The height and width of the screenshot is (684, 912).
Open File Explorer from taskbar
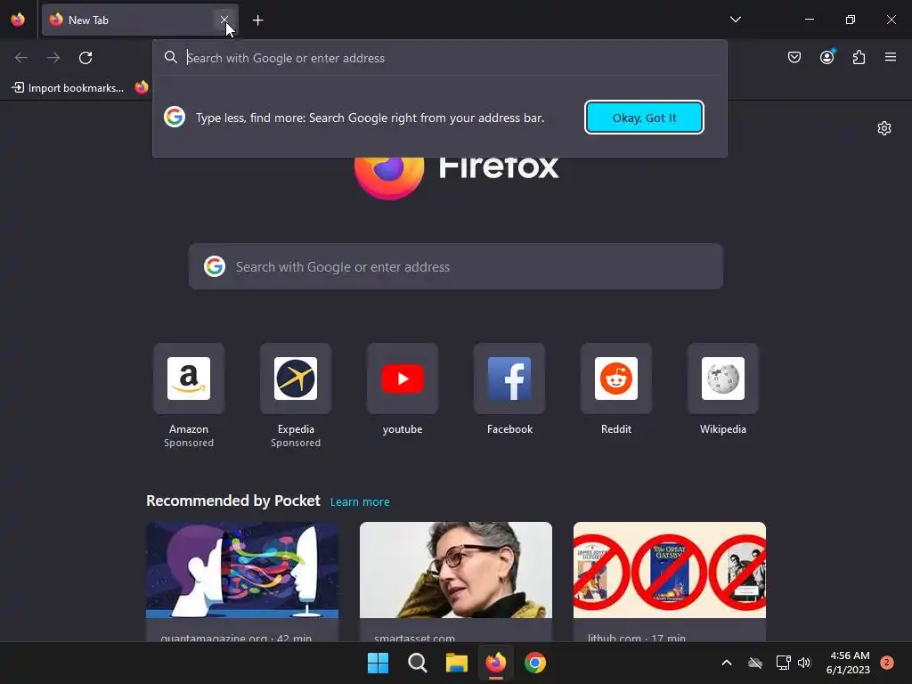pos(457,663)
